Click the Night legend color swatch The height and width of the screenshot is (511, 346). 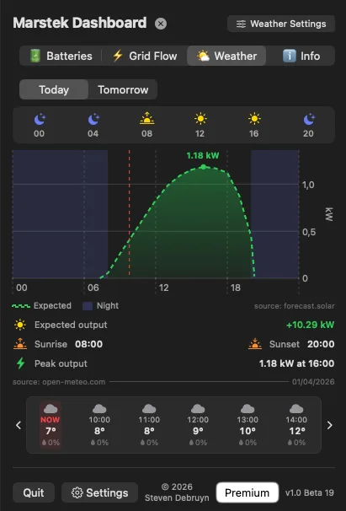tap(88, 306)
